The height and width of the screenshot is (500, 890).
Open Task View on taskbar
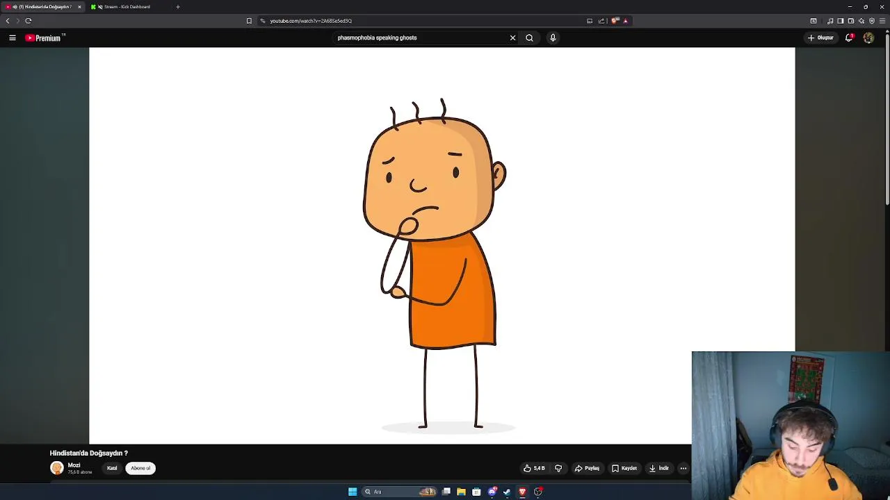[x=446, y=492]
